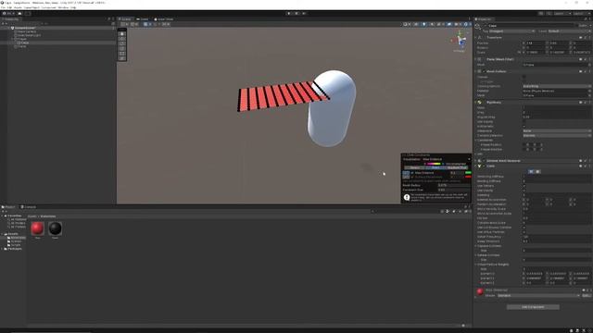Viewport: 593px width, 333px height.
Task: Open the Transform component help icon
Action: coord(581,37)
